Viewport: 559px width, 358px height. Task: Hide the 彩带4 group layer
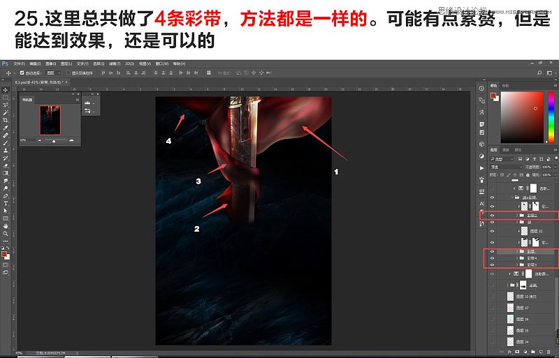493,258
